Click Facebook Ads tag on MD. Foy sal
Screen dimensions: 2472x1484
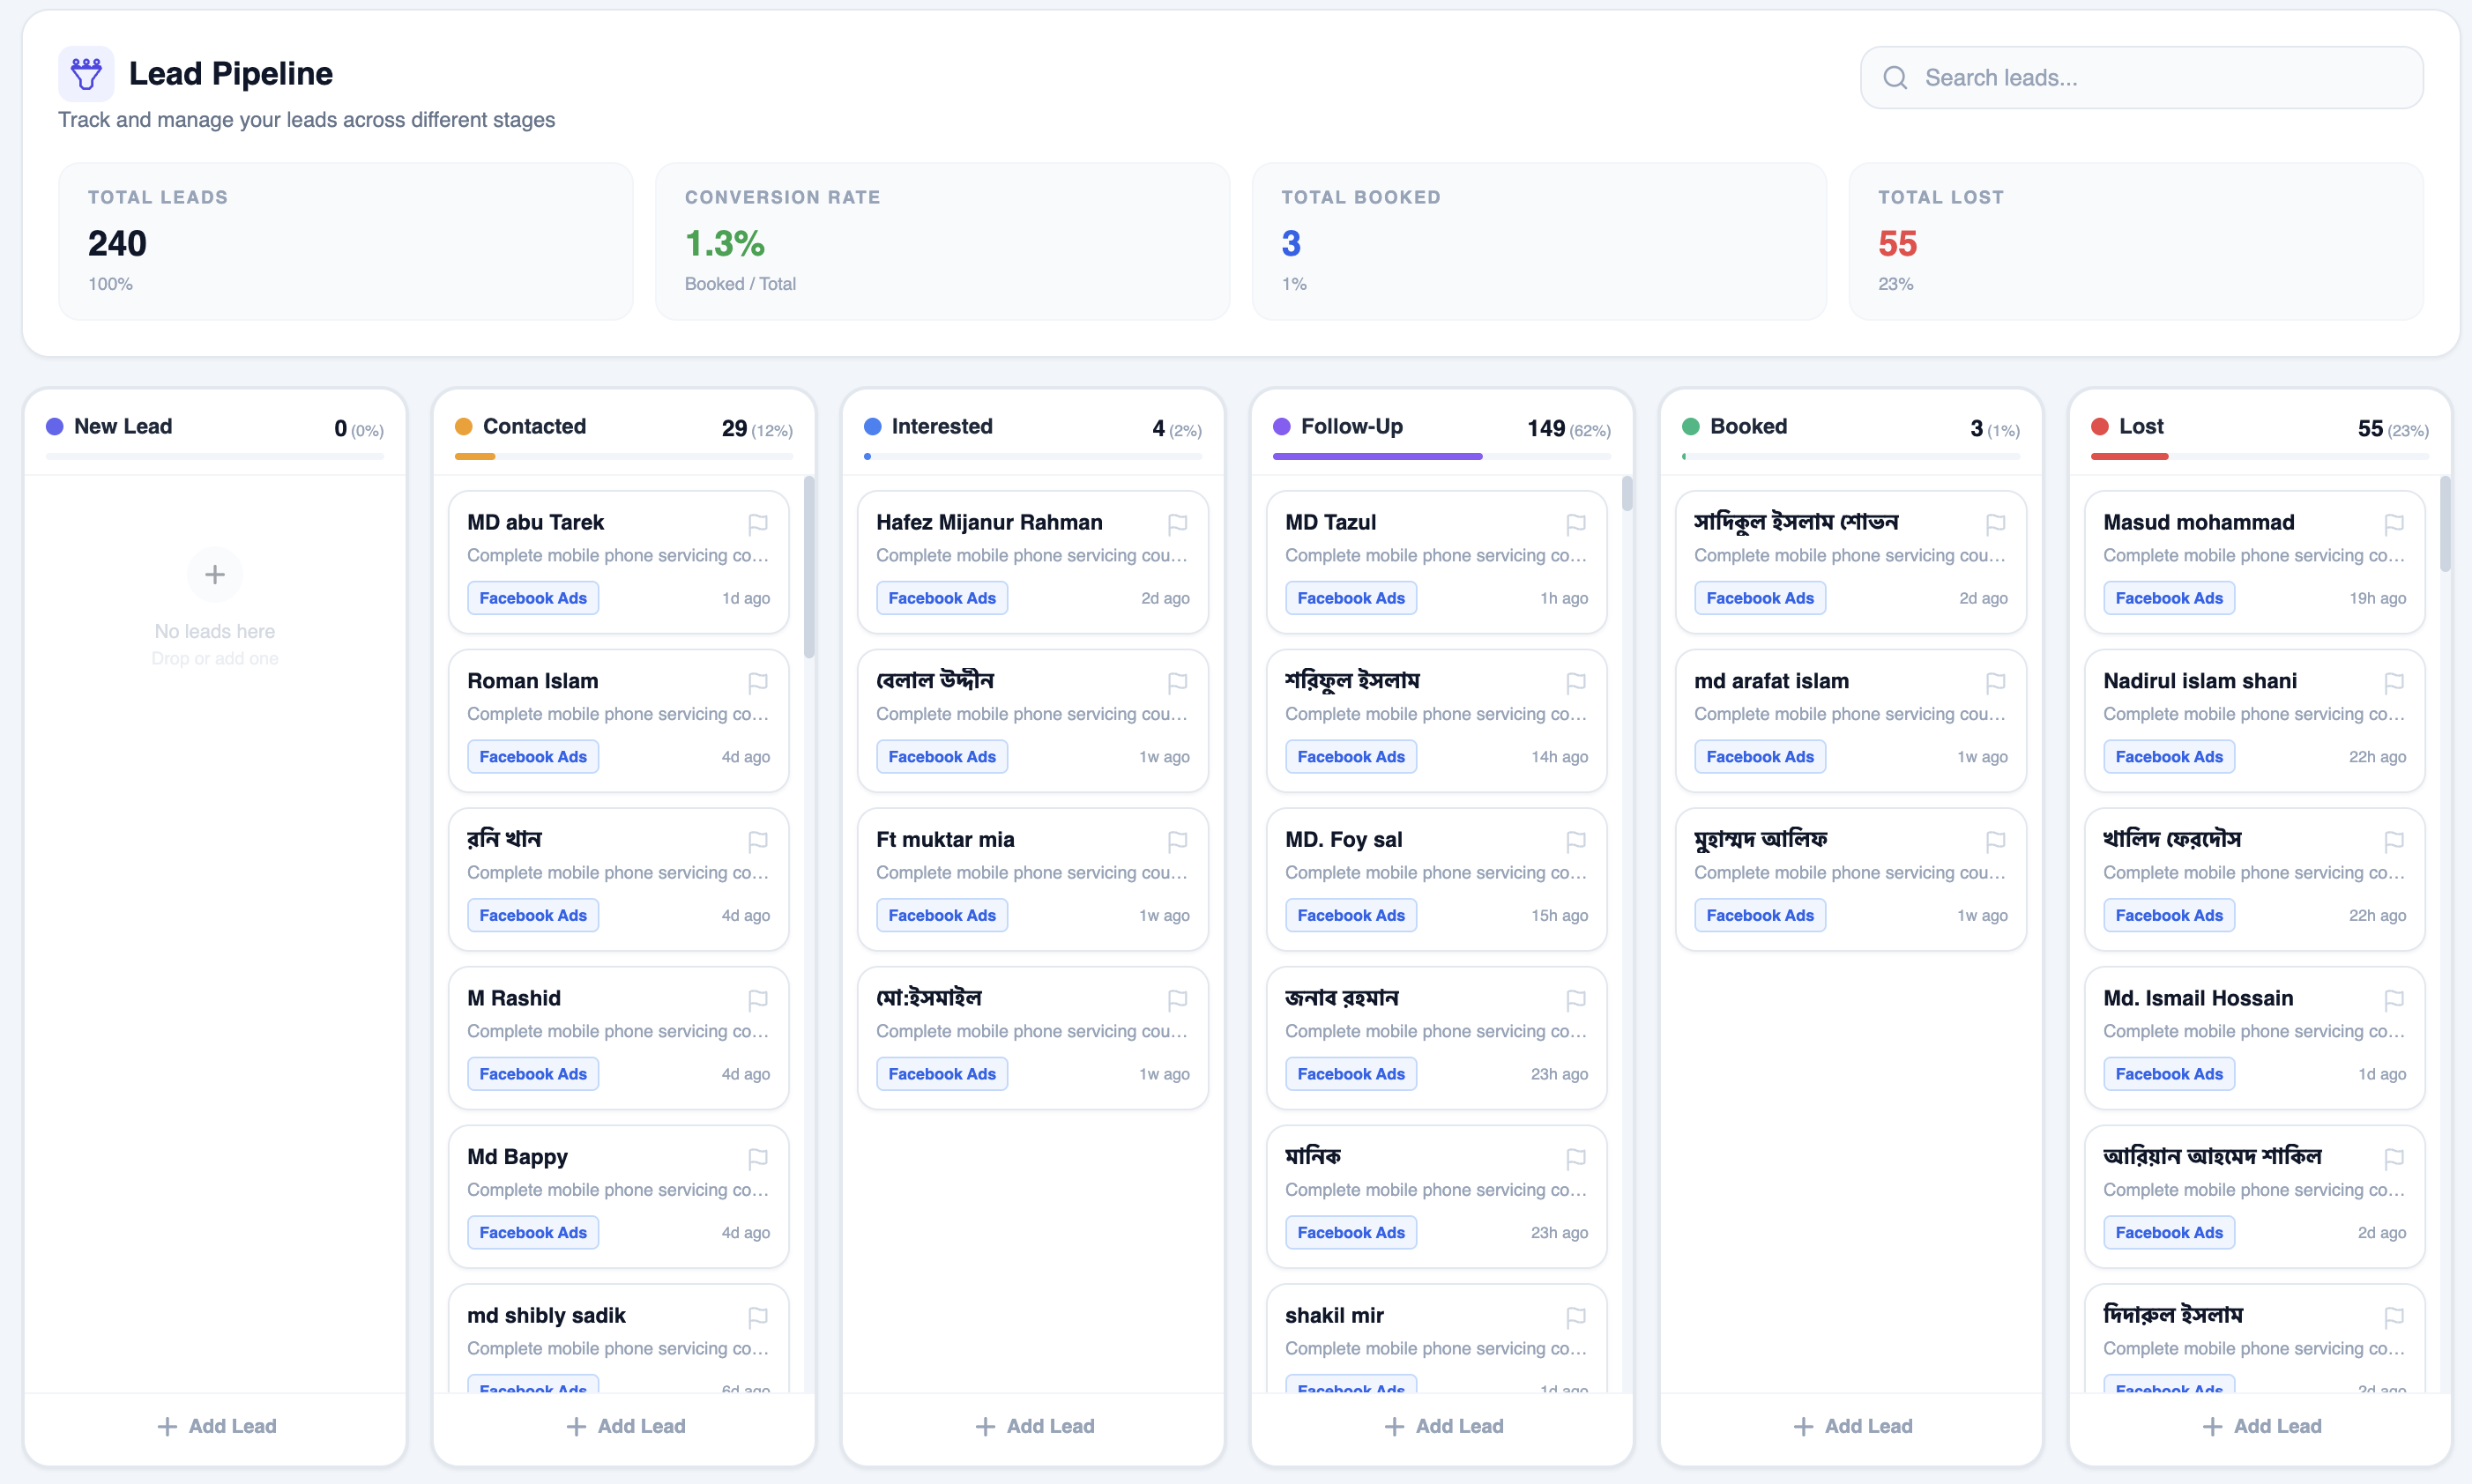1351,916
